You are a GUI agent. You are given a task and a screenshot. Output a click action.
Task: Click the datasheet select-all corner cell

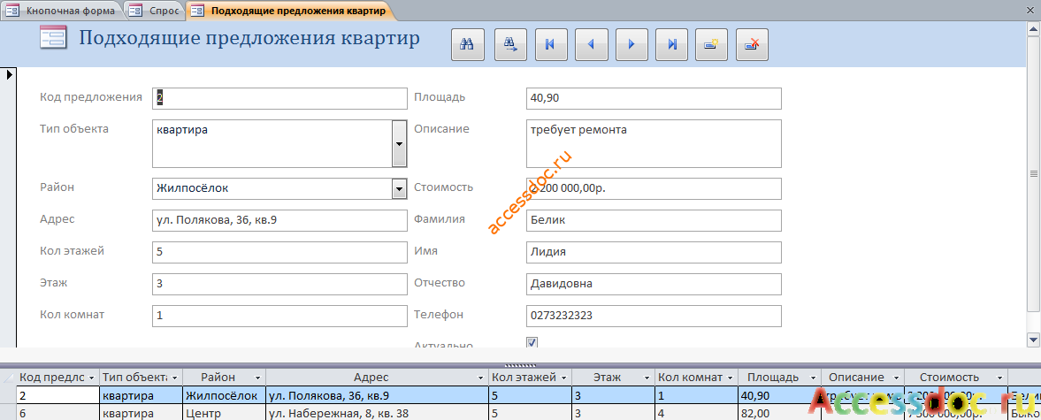pyautogui.click(x=8, y=378)
